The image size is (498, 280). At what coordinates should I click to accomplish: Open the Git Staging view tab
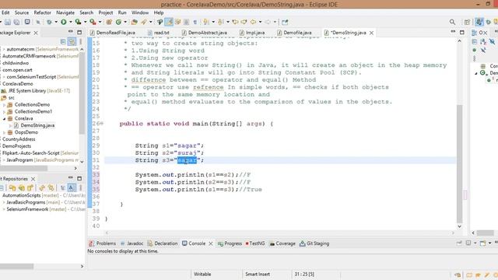314,243
